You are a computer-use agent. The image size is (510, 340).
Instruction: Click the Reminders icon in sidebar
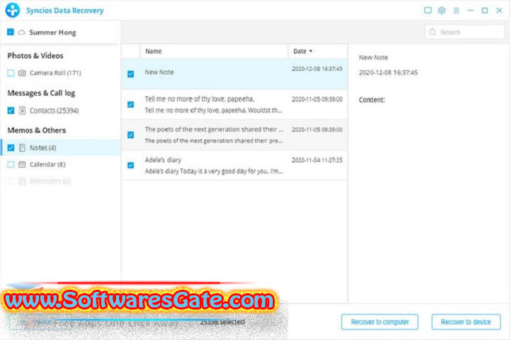22,181
